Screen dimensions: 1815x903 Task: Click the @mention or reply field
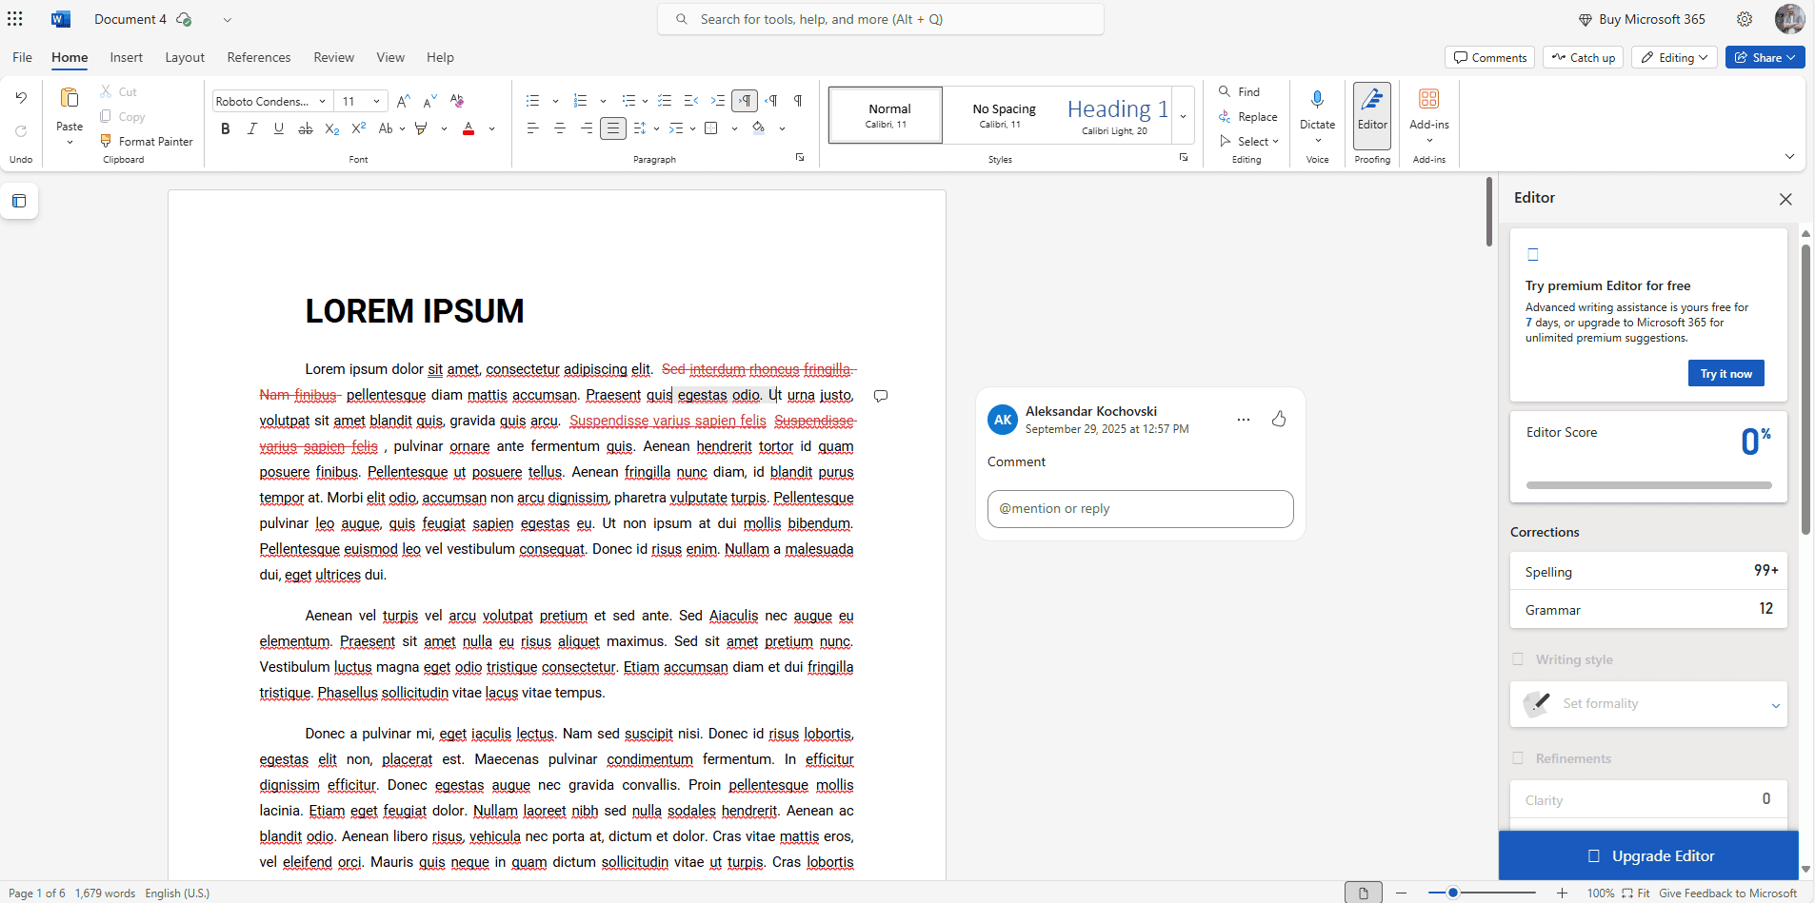coord(1140,509)
